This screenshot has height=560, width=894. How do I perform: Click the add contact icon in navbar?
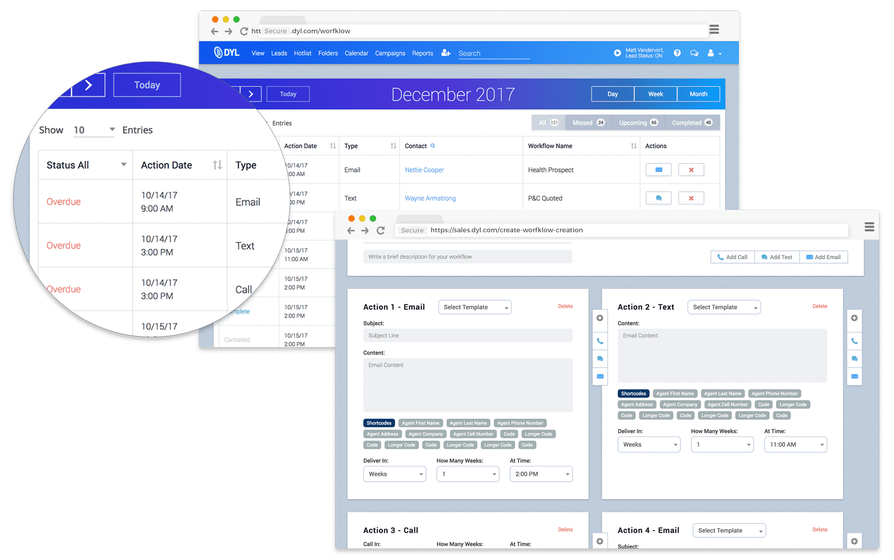(446, 53)
